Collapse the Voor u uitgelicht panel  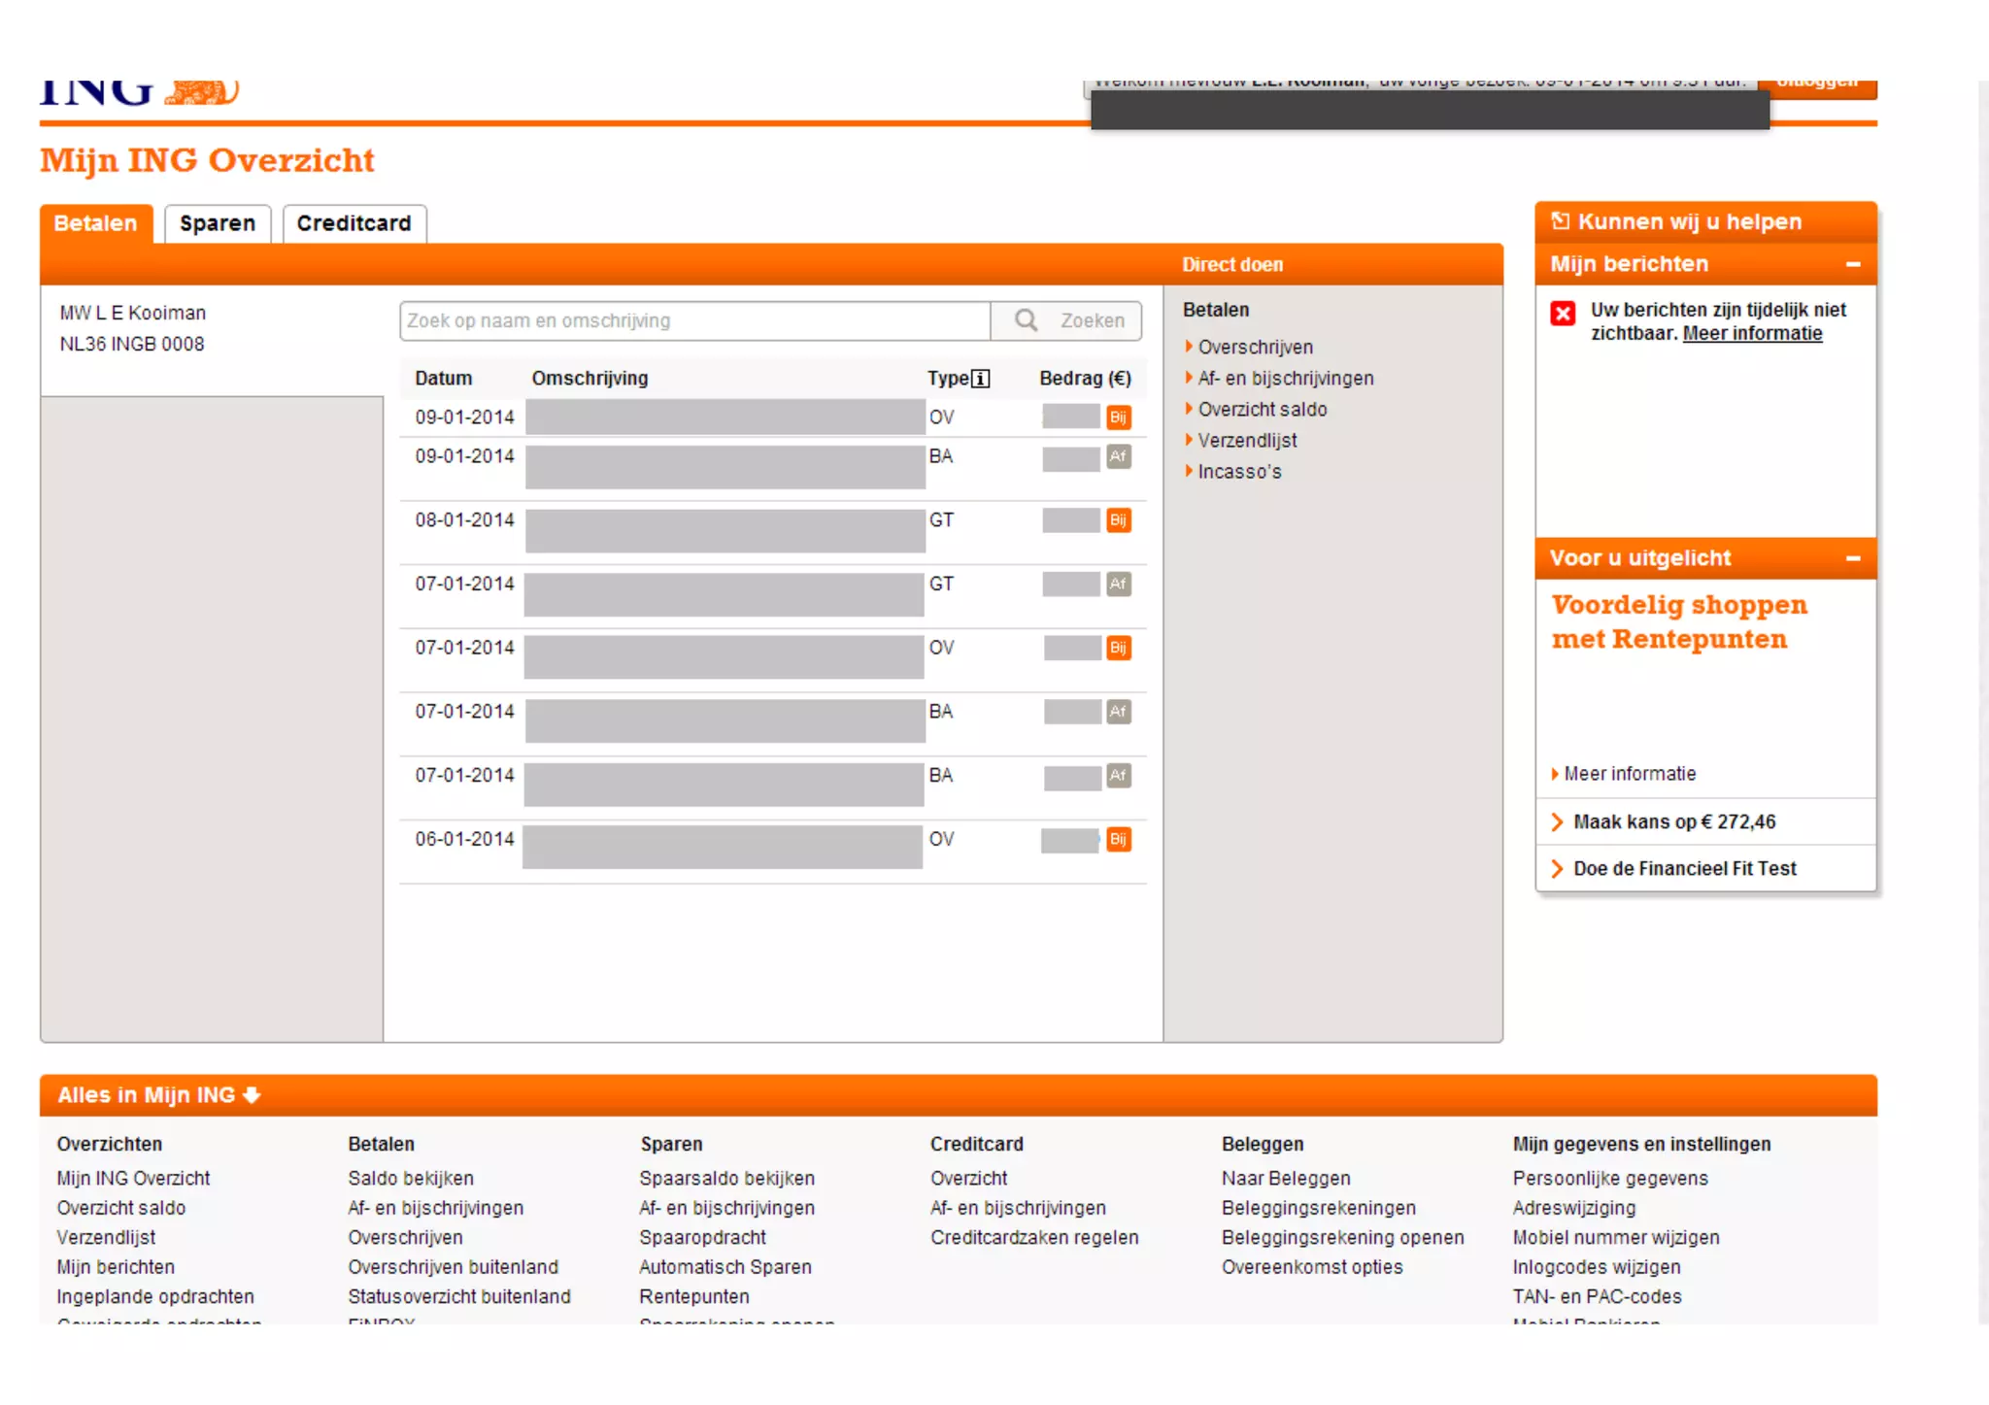click(1853, 558)
